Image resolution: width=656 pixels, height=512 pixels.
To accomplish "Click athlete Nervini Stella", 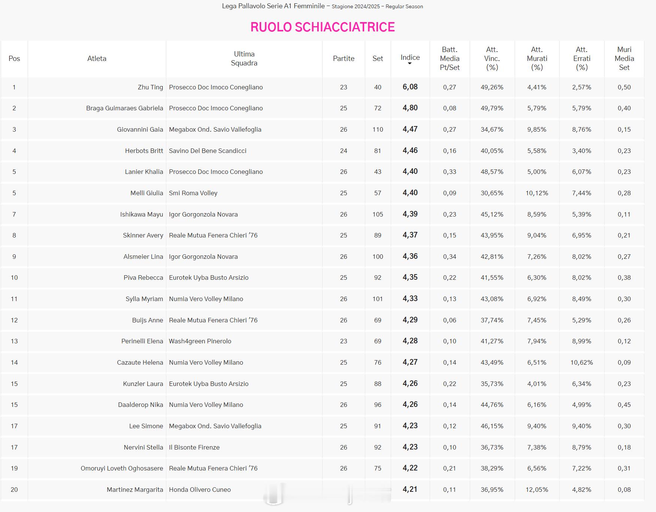I will tap(143, 447).
